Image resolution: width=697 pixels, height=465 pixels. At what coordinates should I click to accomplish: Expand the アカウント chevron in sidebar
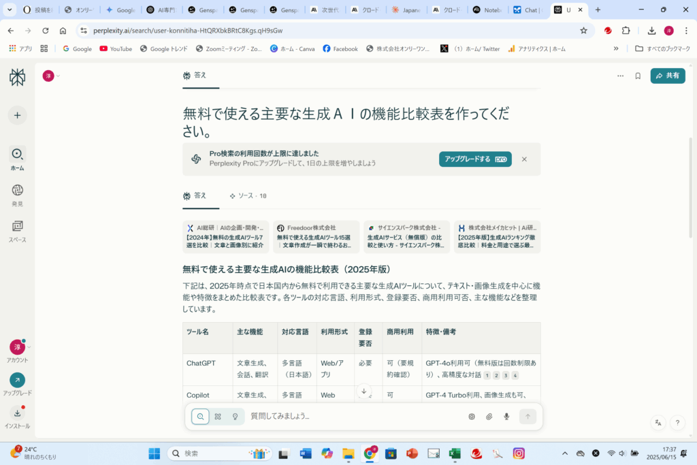29,347
